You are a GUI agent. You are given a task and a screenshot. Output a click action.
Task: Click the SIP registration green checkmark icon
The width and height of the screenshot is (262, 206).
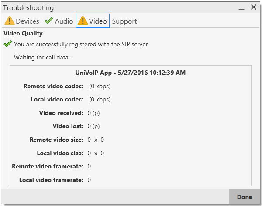(8, 44)
